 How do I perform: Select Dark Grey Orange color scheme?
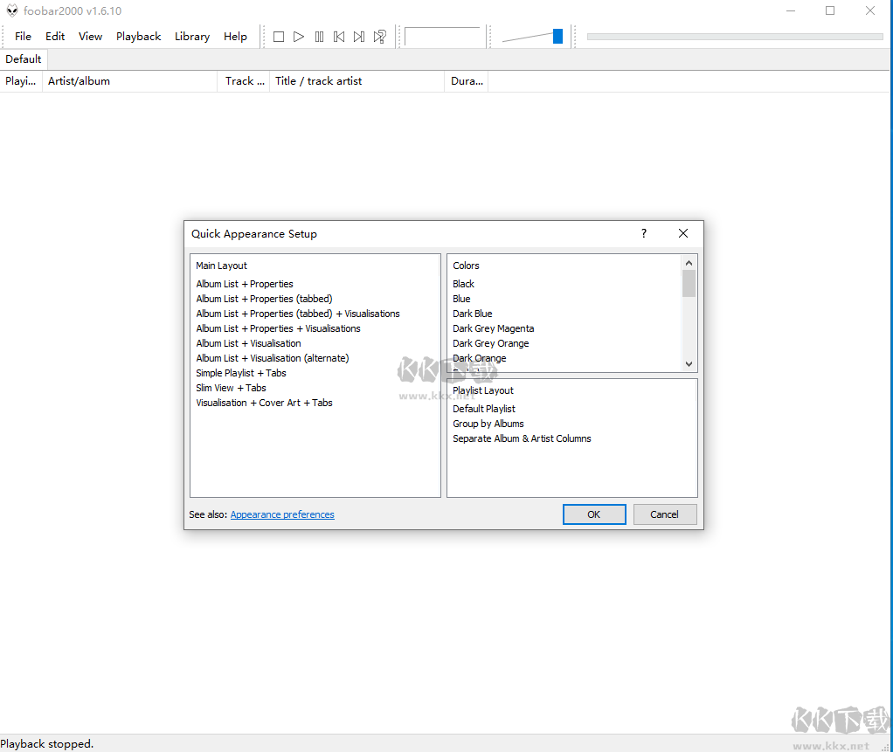point(490,343)
